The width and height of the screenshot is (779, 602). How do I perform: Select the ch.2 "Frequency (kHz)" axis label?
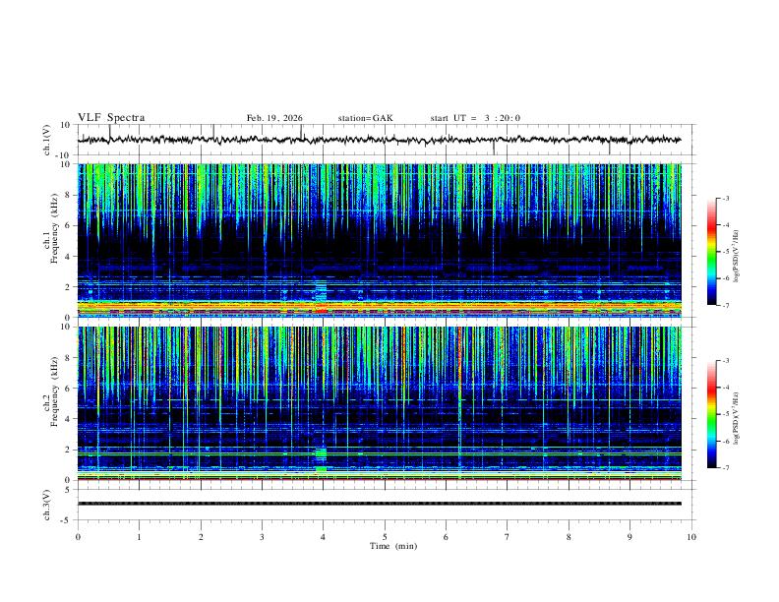(55, 391)
